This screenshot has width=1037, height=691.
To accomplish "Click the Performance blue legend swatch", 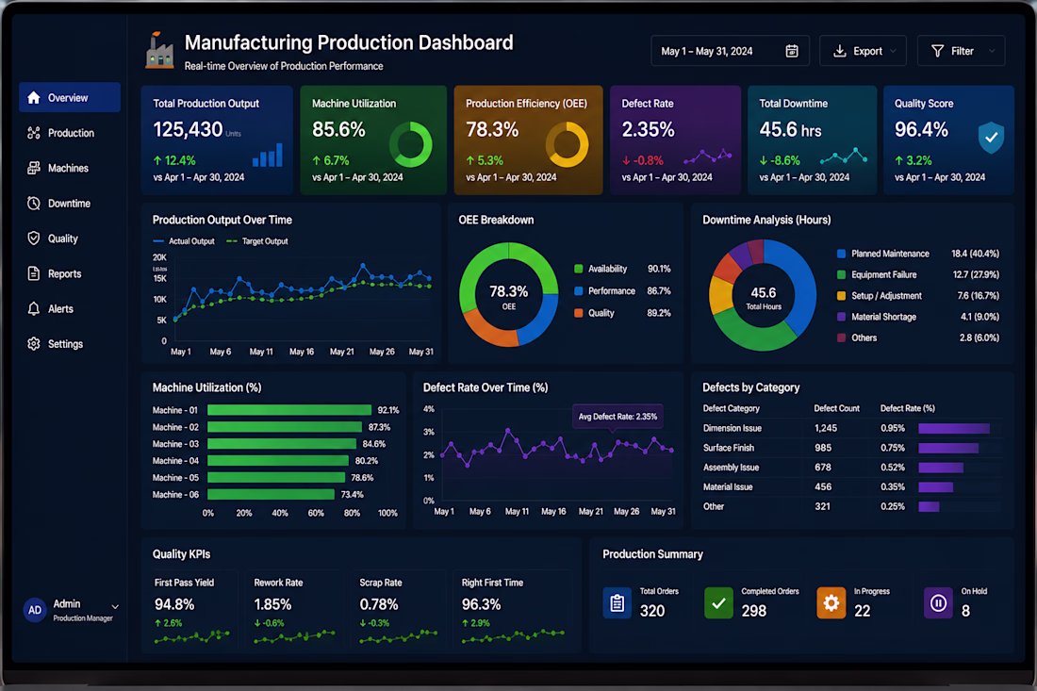I will tap(579, 291).
